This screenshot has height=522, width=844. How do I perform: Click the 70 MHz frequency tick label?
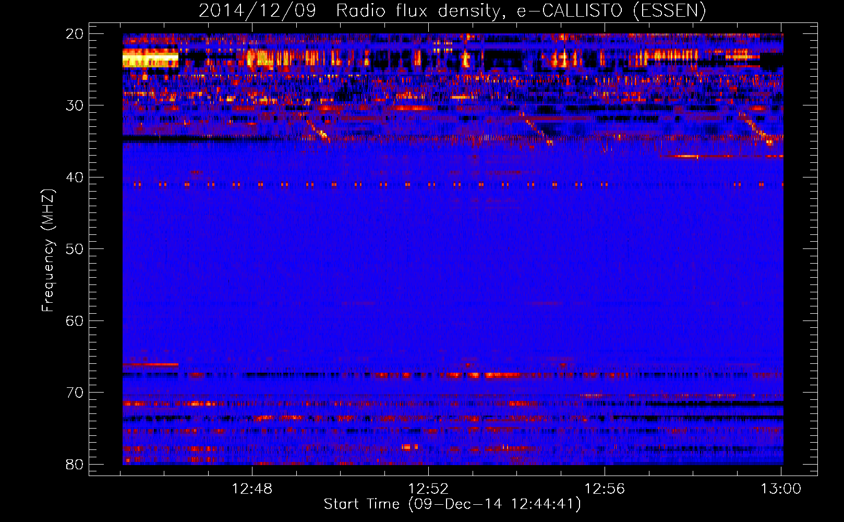(75, 393)
